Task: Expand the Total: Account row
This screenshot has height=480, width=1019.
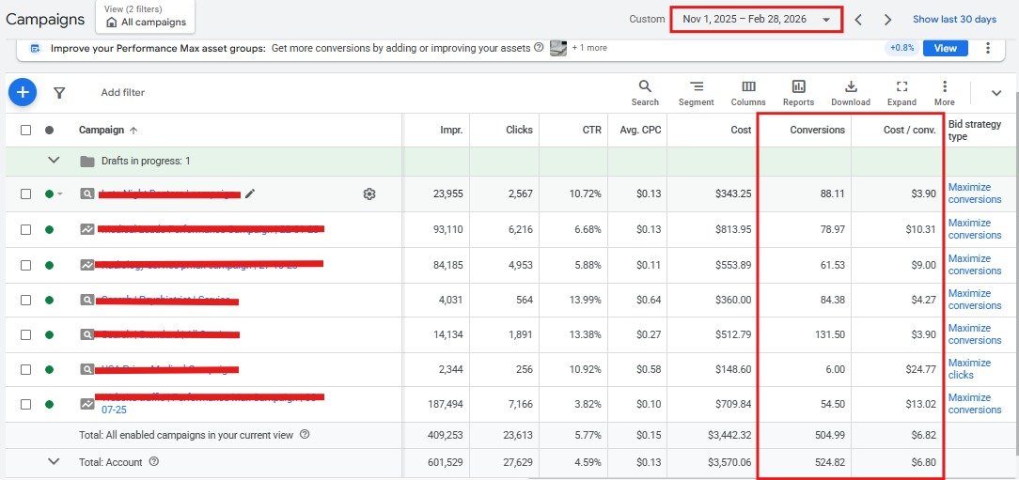Action: pyautogui.click(x=54, y=461)
